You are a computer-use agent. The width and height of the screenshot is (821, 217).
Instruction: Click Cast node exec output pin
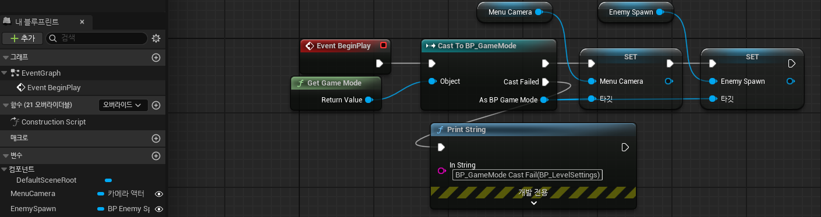point(546,63)
